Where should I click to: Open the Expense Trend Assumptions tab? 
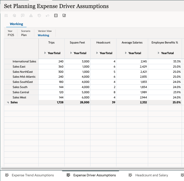pyautogui.click(x=33, y=175)
